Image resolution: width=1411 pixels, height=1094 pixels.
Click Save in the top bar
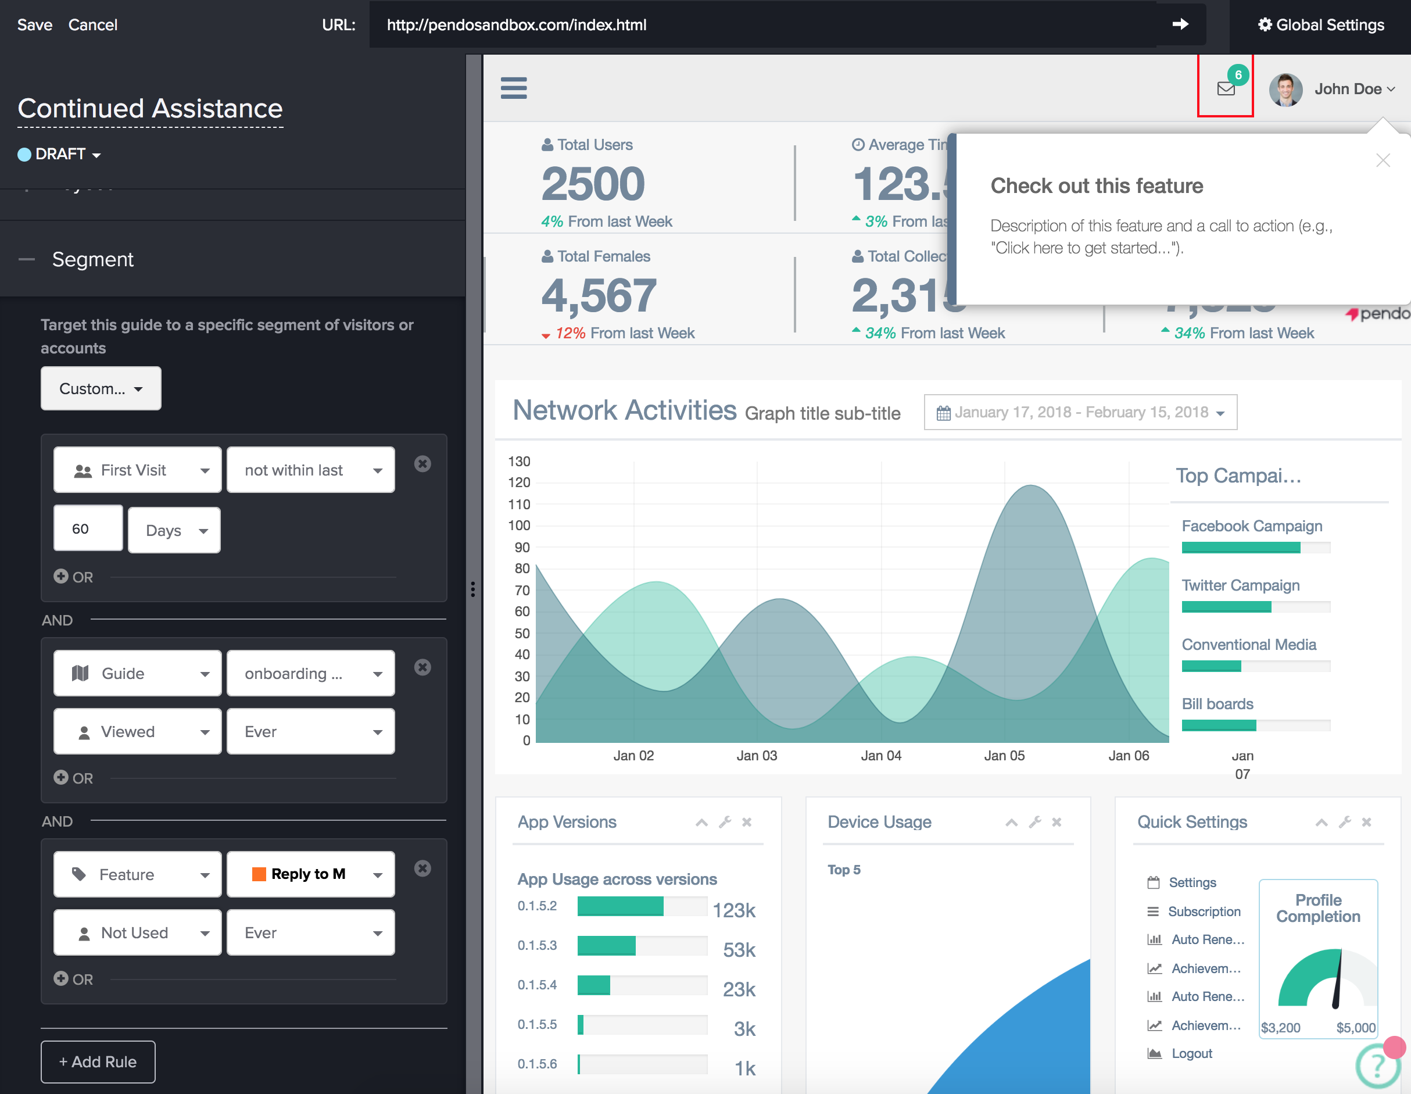(34, 24)
